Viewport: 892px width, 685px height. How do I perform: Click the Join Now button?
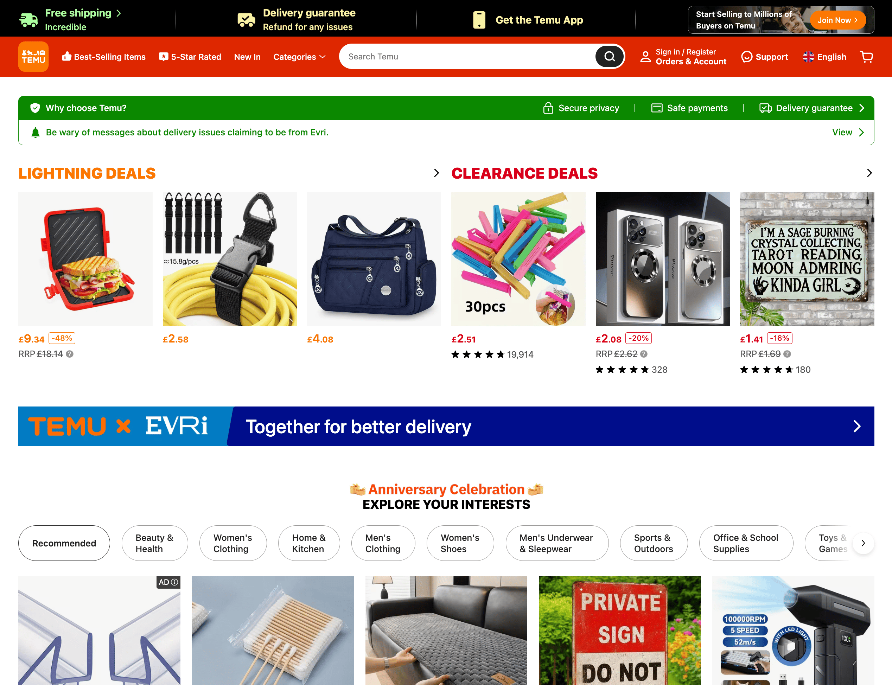[x=837, y=20]
